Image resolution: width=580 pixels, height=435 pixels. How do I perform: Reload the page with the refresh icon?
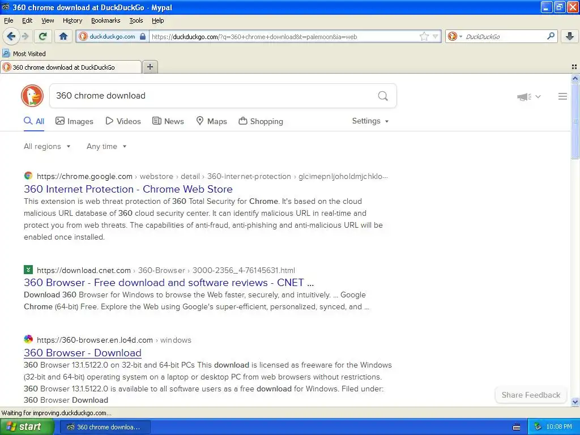(x=43, y=36)
